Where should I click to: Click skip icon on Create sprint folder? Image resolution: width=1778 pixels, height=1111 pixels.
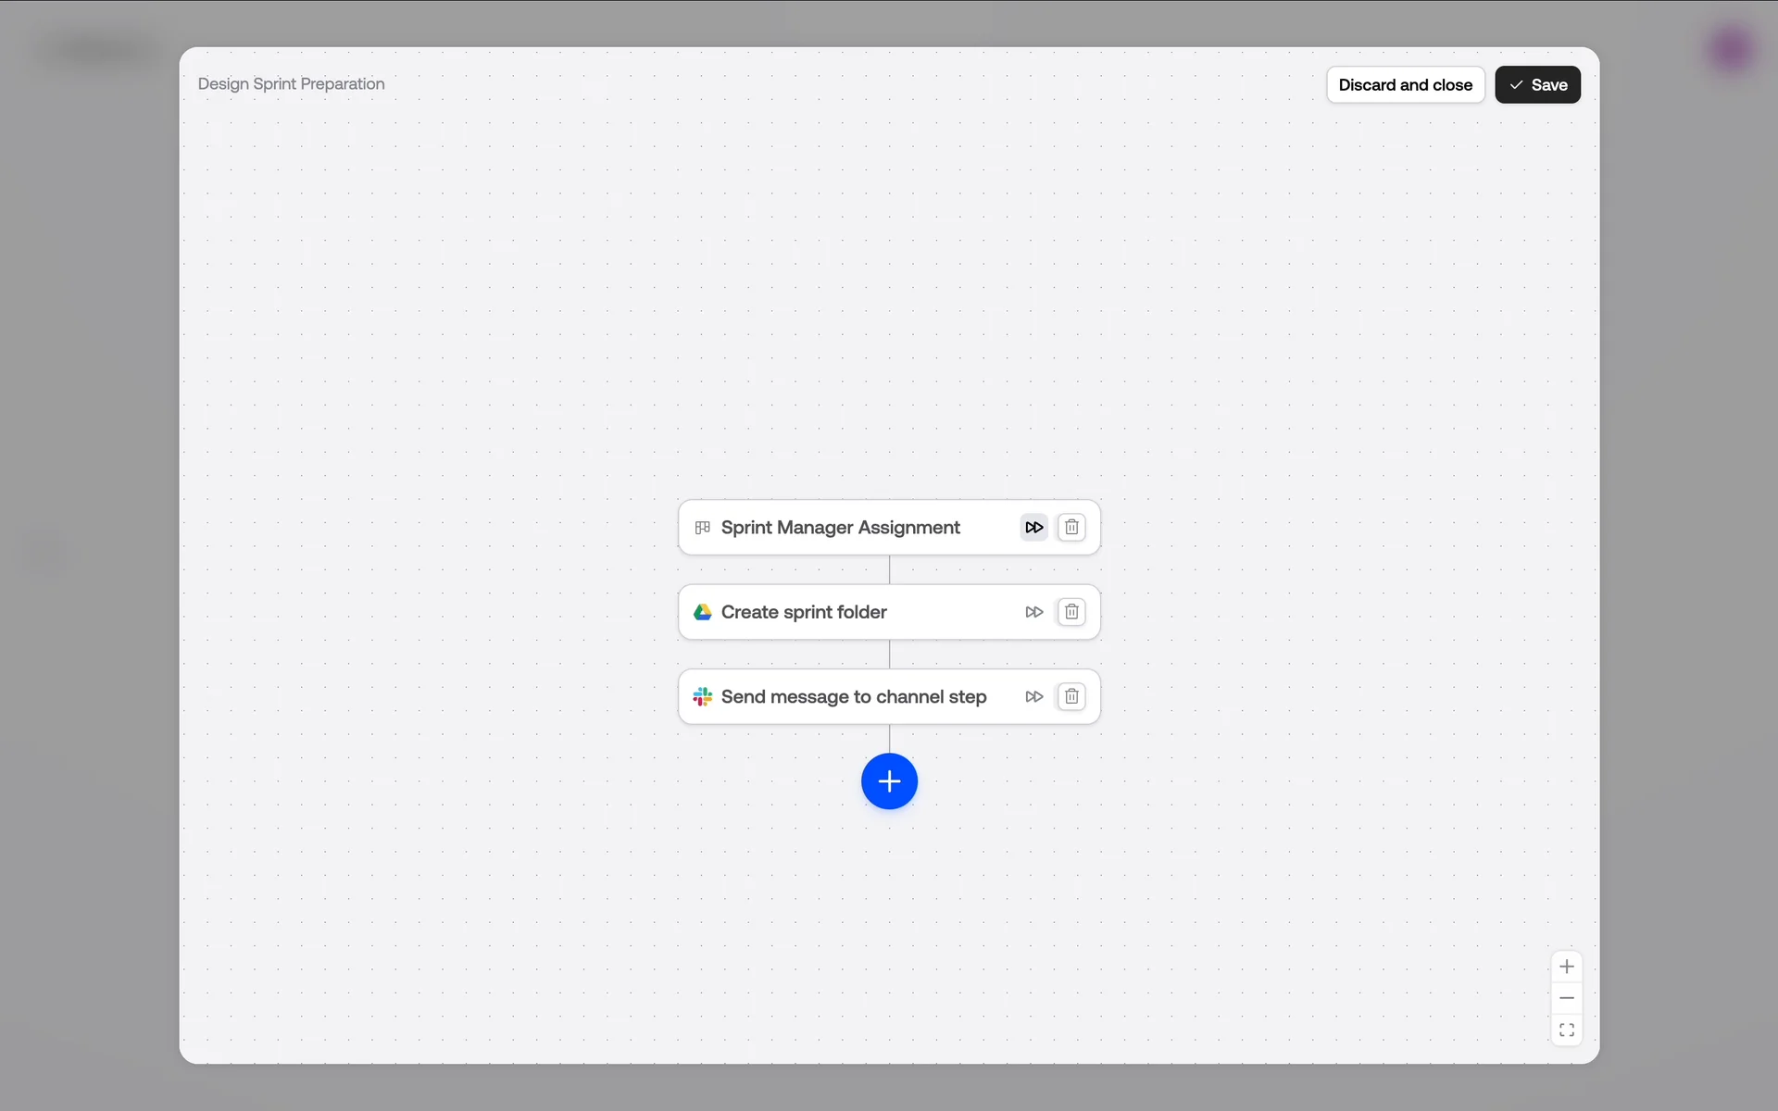[x=1033, y=612]
